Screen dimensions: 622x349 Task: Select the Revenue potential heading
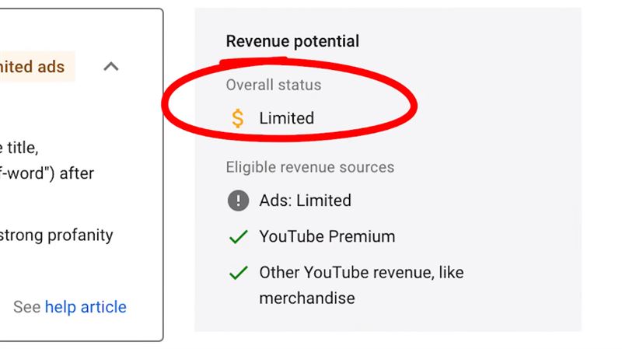293,41
